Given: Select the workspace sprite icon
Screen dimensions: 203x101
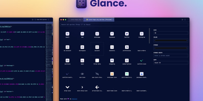Looking at the screenshot, I should coord(82,47).
